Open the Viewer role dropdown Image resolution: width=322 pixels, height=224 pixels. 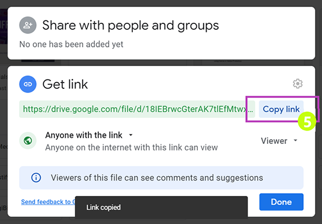(x=279, y=141)
